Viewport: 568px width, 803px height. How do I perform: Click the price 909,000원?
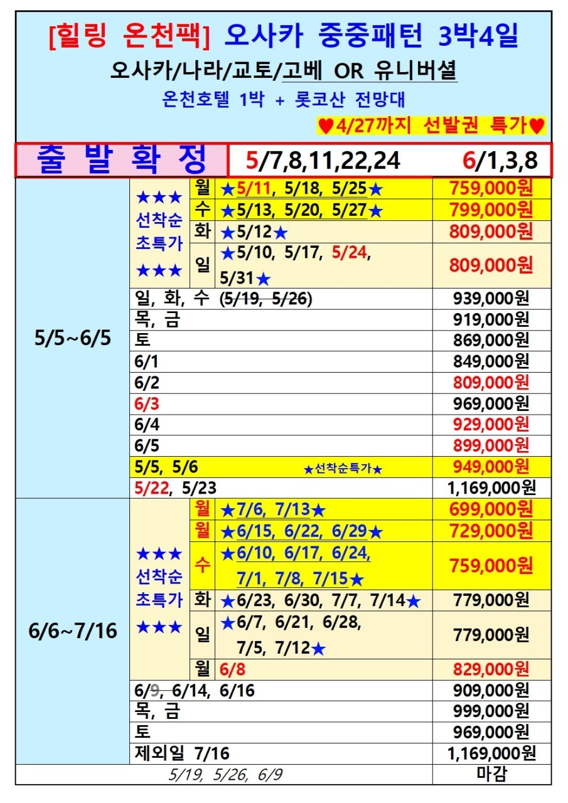[x=491, y=691]
